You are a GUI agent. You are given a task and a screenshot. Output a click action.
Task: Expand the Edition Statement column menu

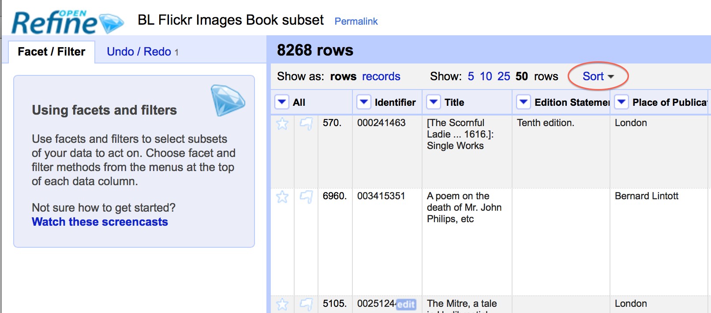[x=524, y=102]
